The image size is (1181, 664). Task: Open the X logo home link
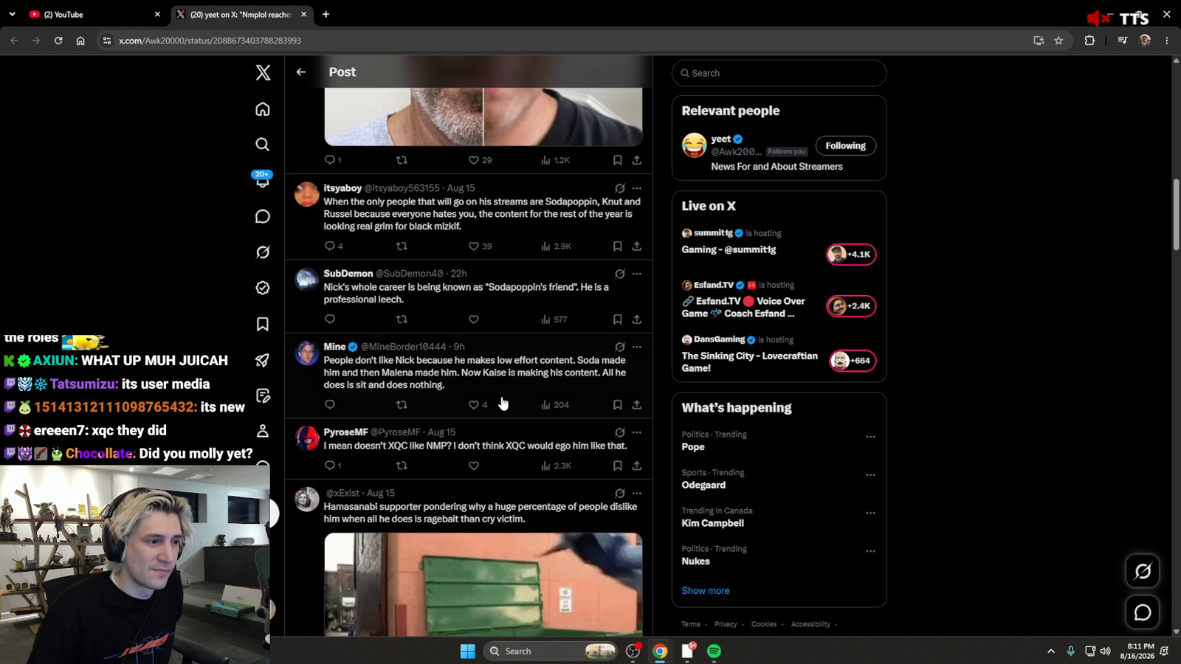[x=263, y=72]
